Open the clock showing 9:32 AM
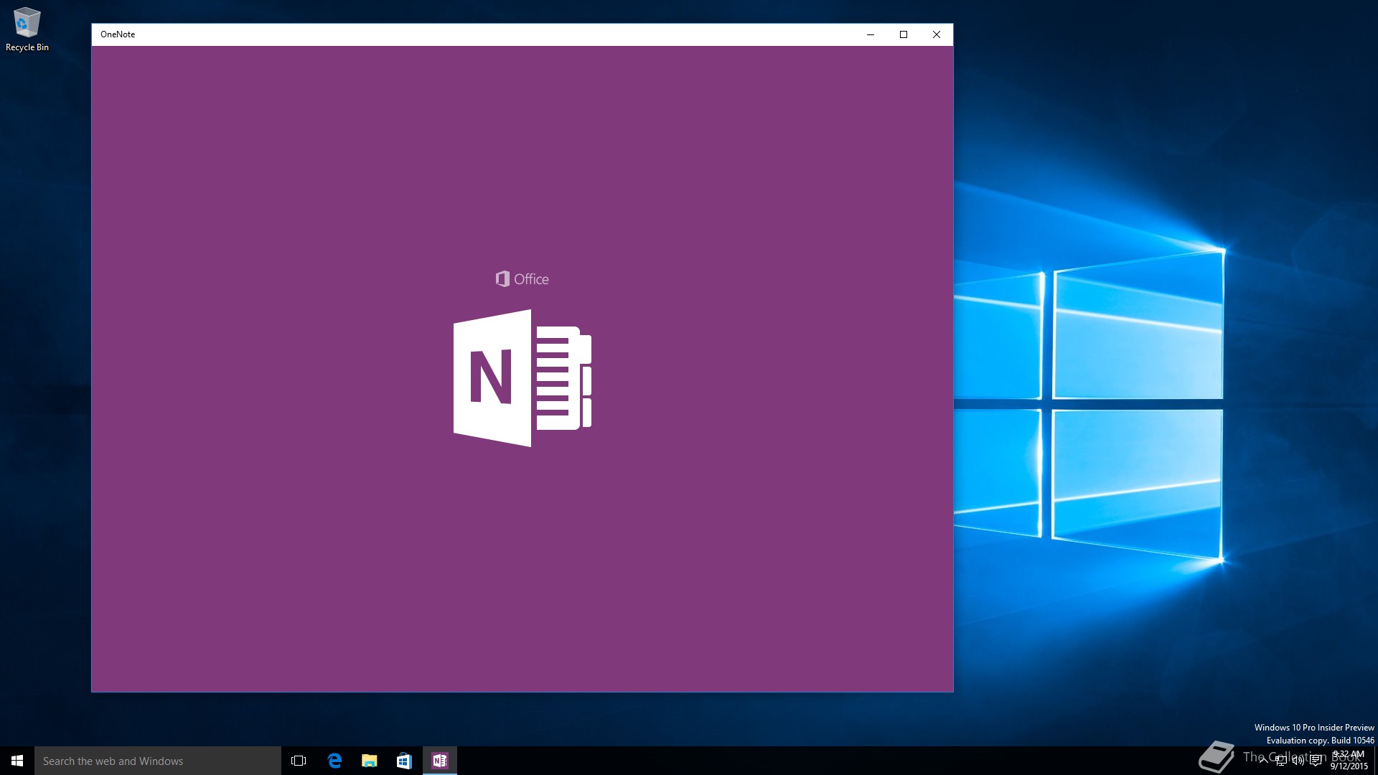Image resolution: width=1378 pixels, height=775 pixels. (x=1349, y=761)
